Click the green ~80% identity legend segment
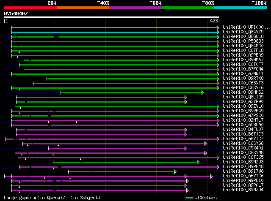 coord(188,8)
